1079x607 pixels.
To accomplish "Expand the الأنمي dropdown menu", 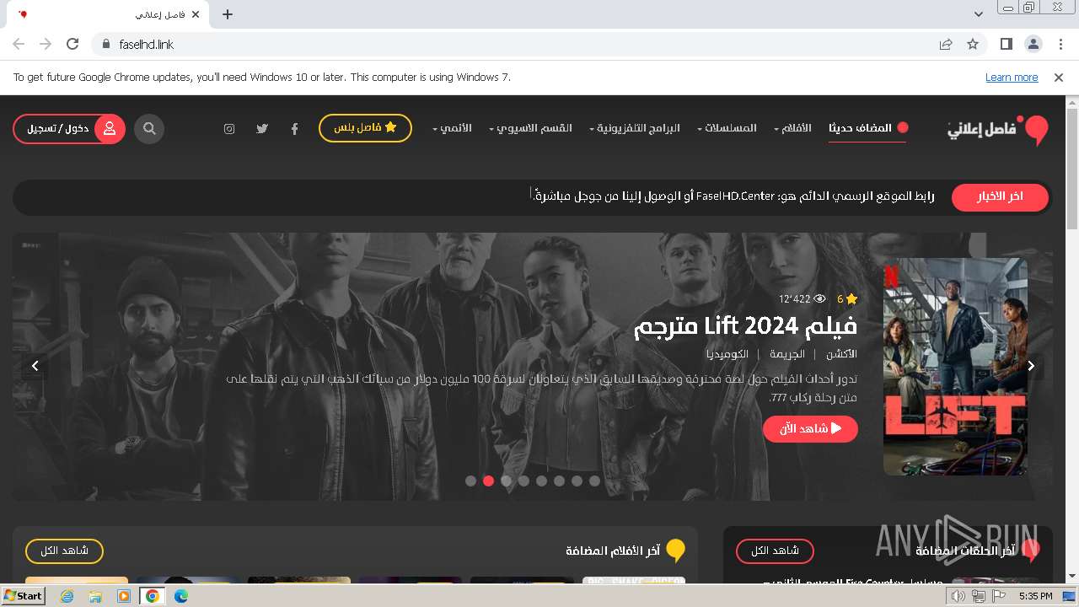I will click(x=452, y=128).
